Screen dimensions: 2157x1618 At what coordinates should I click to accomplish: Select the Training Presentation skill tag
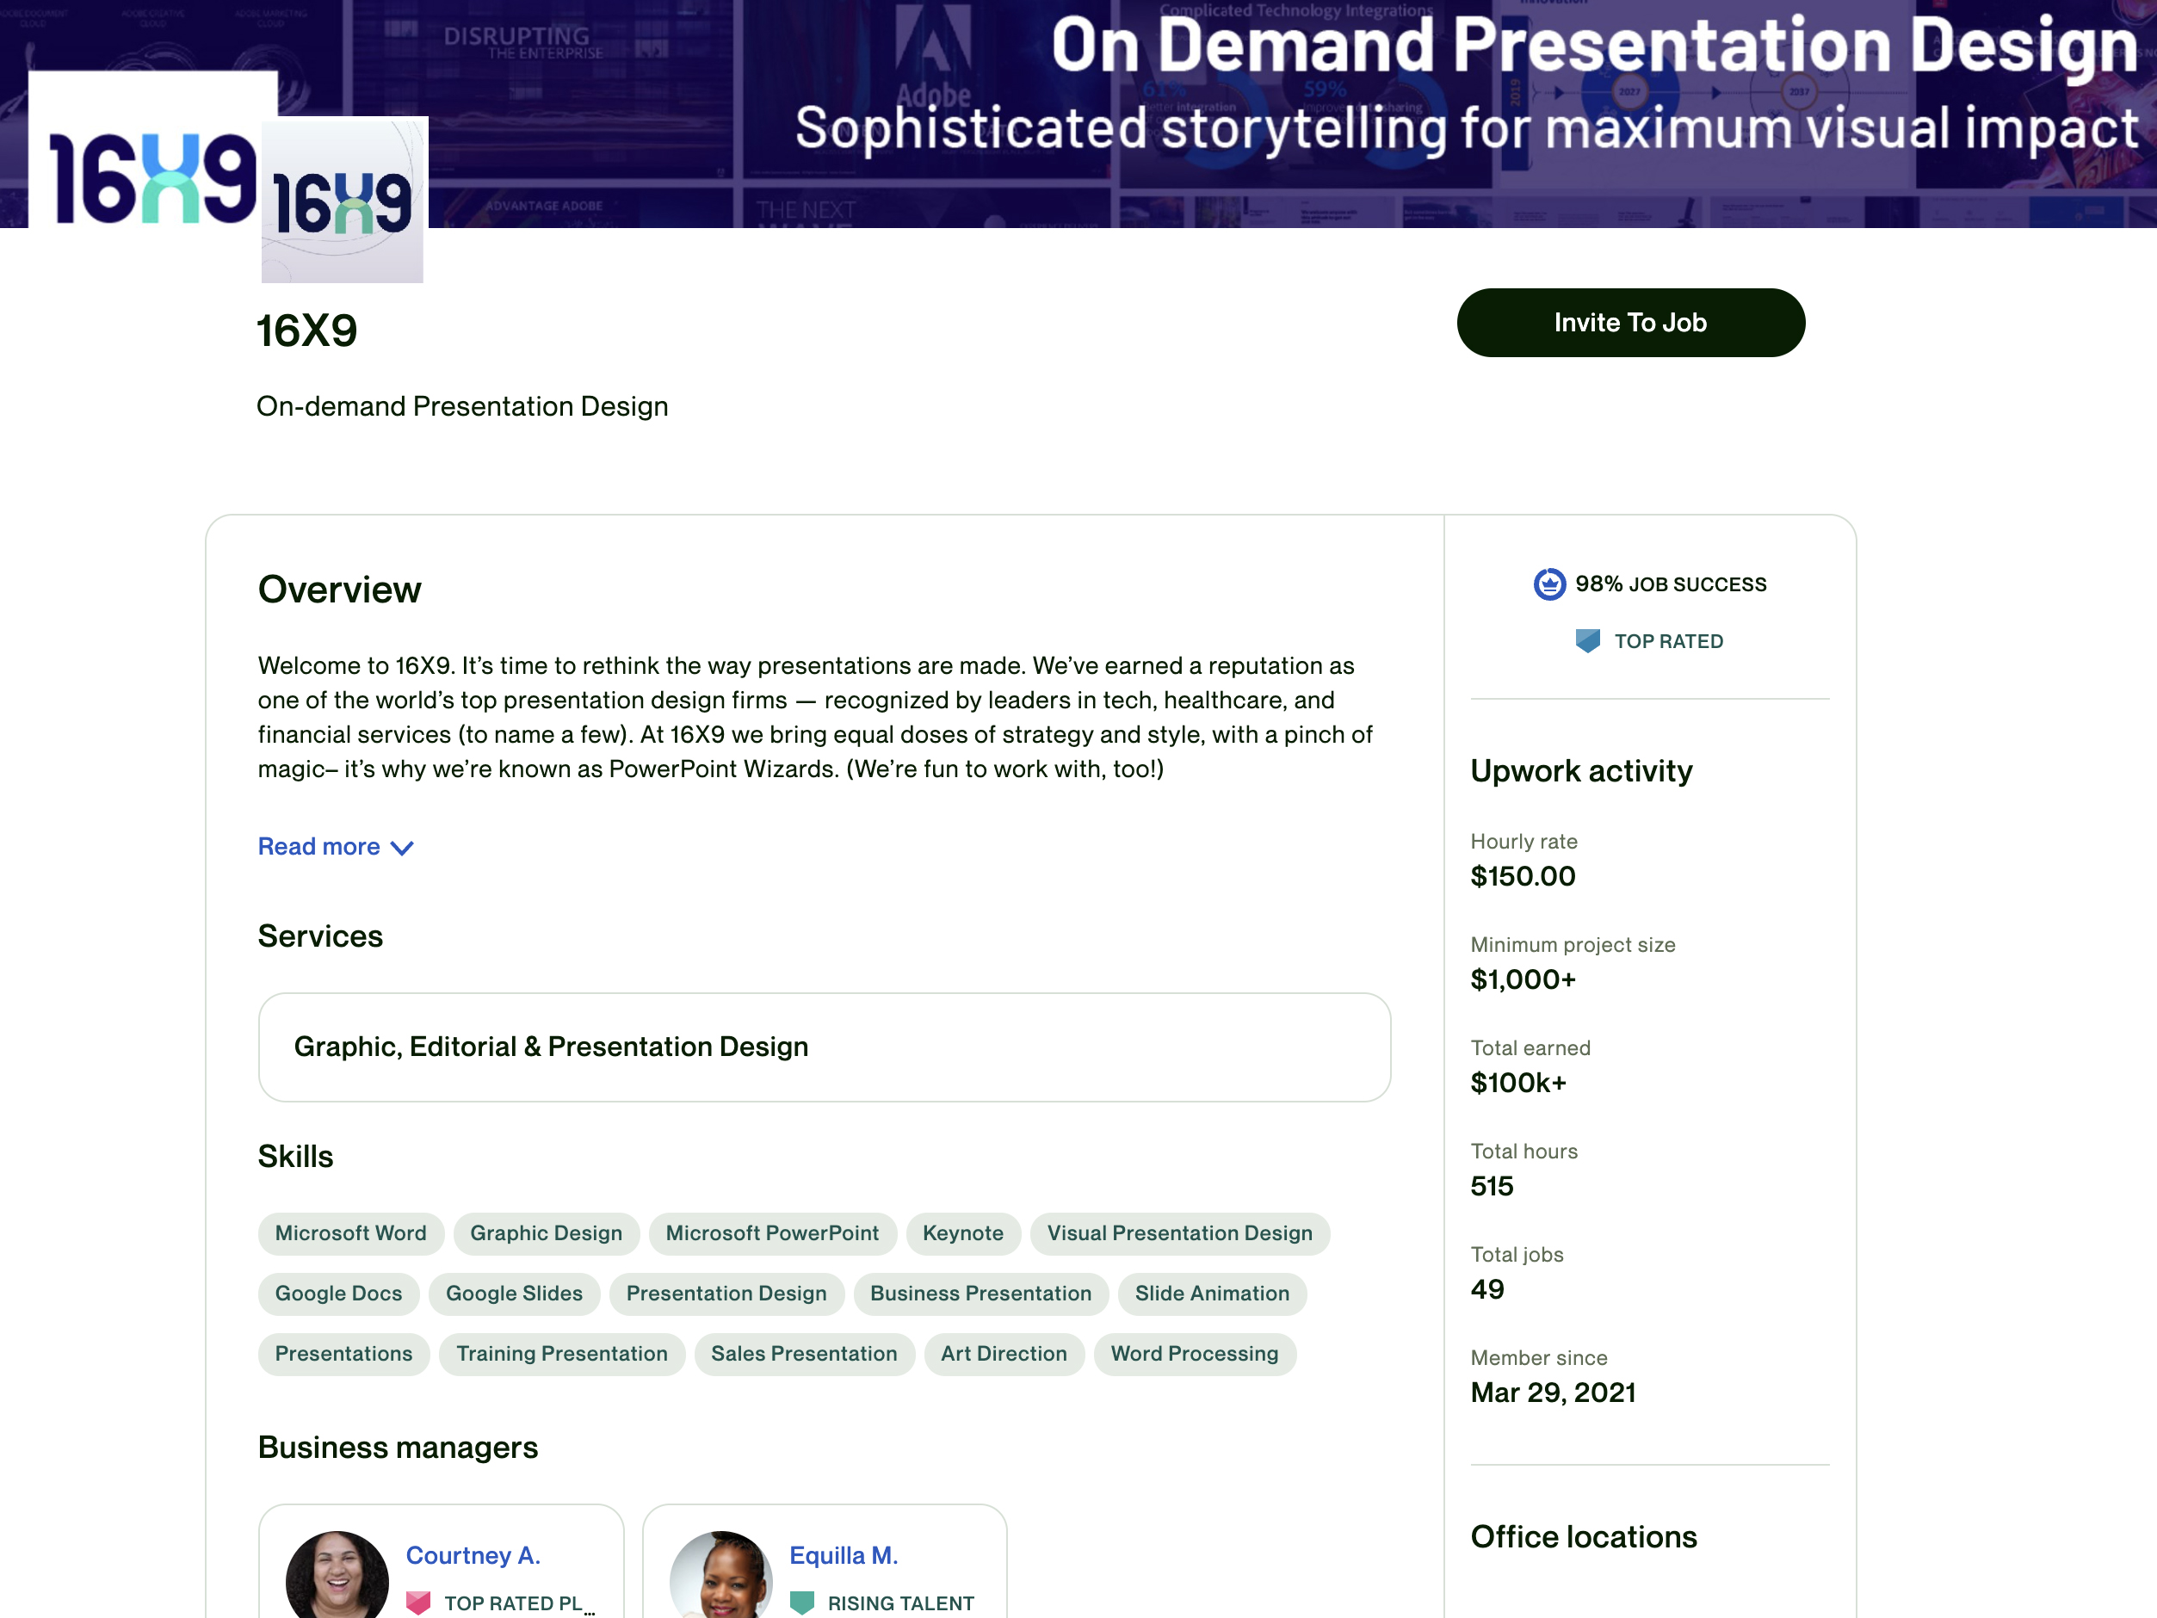[x=562, y=1355]
